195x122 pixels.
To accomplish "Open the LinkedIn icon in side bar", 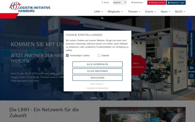I will click(x=191, y=68).
